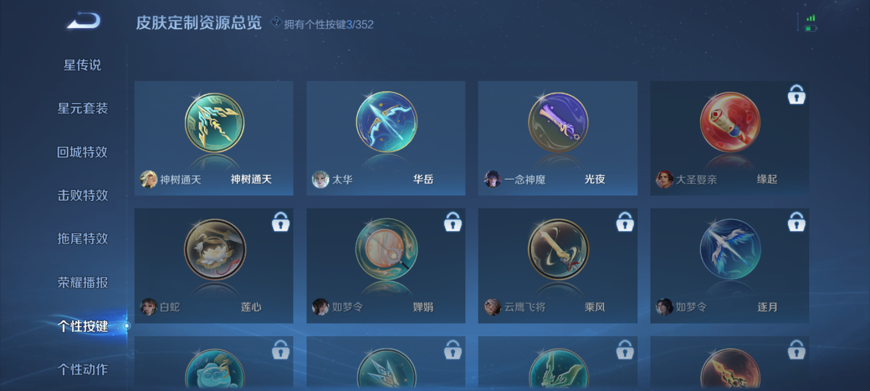870x391 pixels.
Task: Click the 缘起 red locked key icon
Action: tap(730, 122)
